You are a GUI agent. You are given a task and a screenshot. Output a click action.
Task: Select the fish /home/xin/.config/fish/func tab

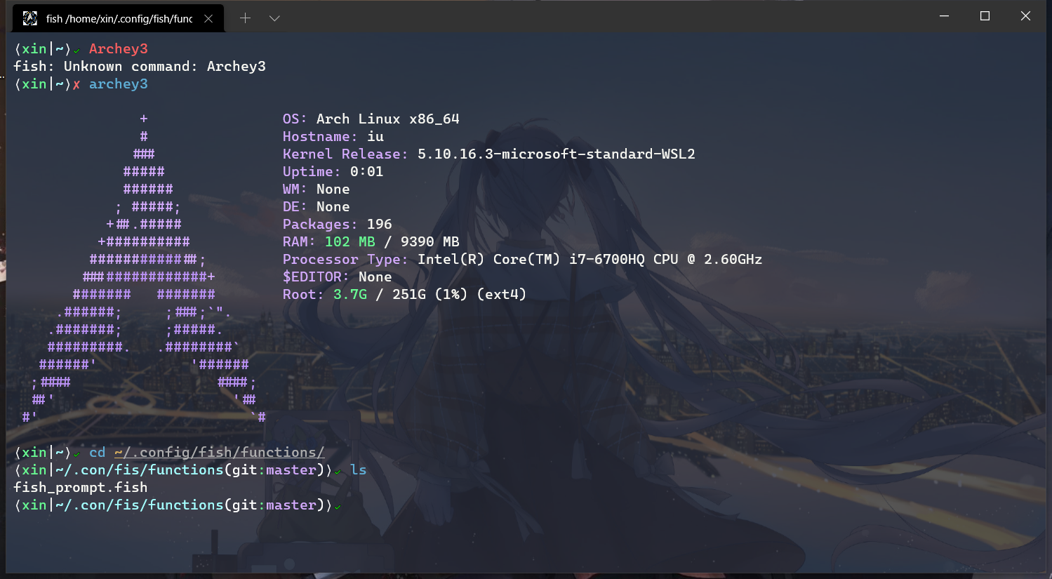tap(119, 18)
